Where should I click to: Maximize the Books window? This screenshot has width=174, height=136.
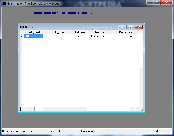(x=130, y=27)
